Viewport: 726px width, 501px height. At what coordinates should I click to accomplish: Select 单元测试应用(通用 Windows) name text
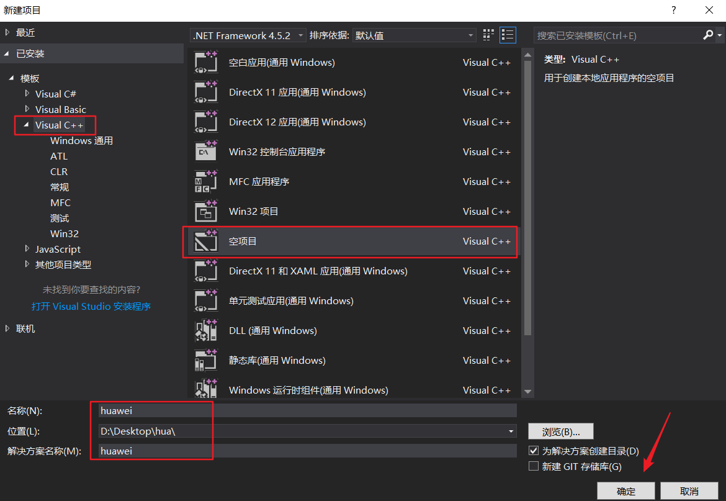(x=291, y=301)
